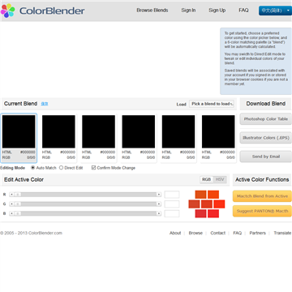This screenshot has width=292, height=292.
Task: Pick the bottom-right red variation swatch
Action: (x=213, y=213)
